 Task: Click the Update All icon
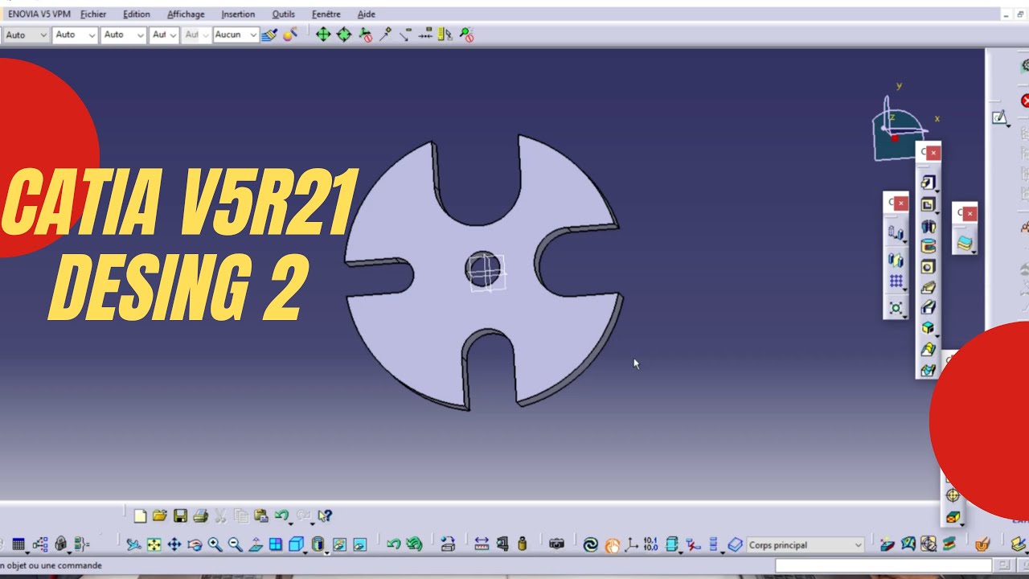click(590, 544)
